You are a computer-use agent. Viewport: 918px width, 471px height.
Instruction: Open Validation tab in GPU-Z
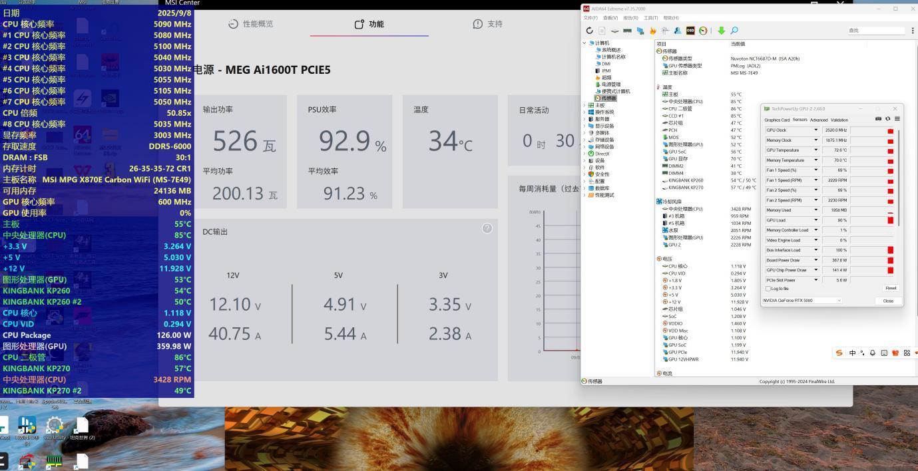pyautogui.click(x=839, y=120)
